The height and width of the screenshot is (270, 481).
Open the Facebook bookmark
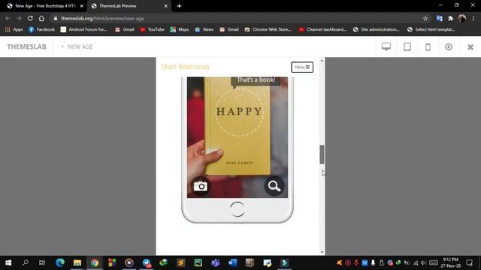click(x=41, y=29)
